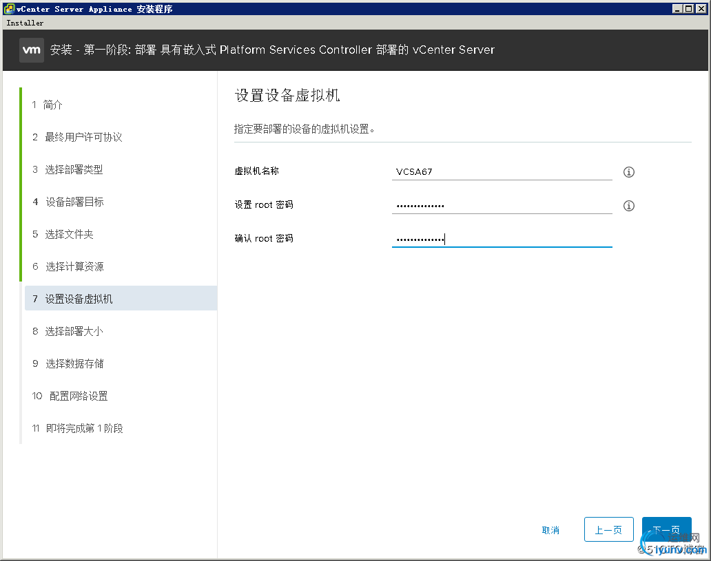Click 下一页 to continue
The width and height of the screenshot is (711, 561).
(667, 529)
